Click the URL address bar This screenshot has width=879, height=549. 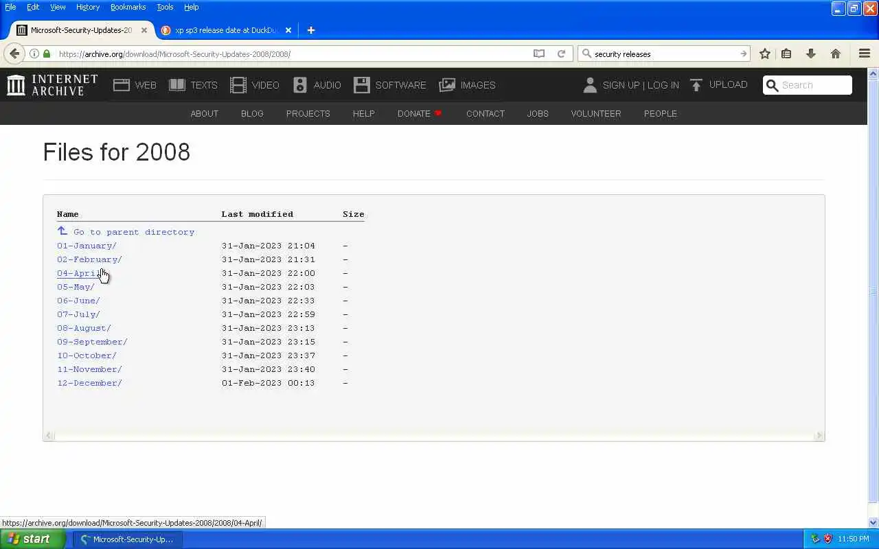(294, 54)
